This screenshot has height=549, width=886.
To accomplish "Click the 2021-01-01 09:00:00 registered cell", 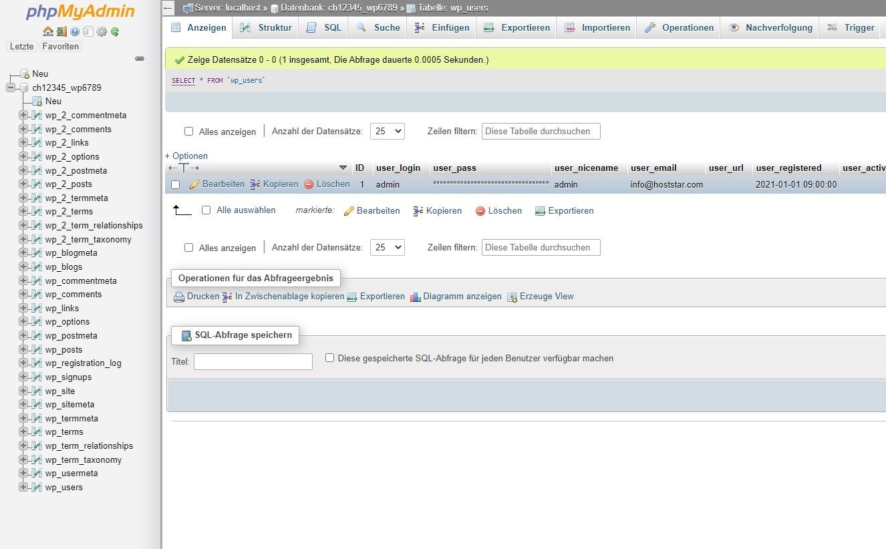I will (x=796, y=184).
